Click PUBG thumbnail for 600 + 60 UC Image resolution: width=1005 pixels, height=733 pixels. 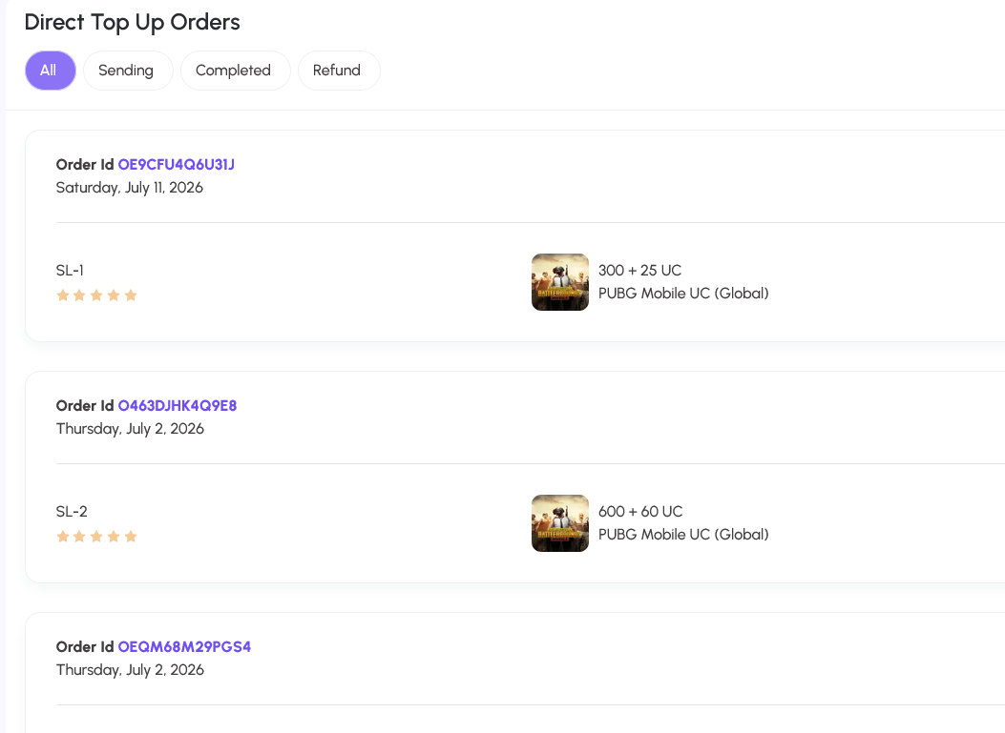[560, 523]
